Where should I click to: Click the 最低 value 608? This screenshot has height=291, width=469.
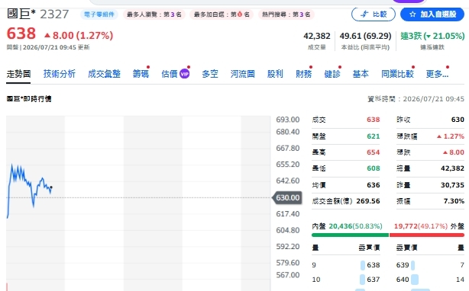click(x=374, y=168)
